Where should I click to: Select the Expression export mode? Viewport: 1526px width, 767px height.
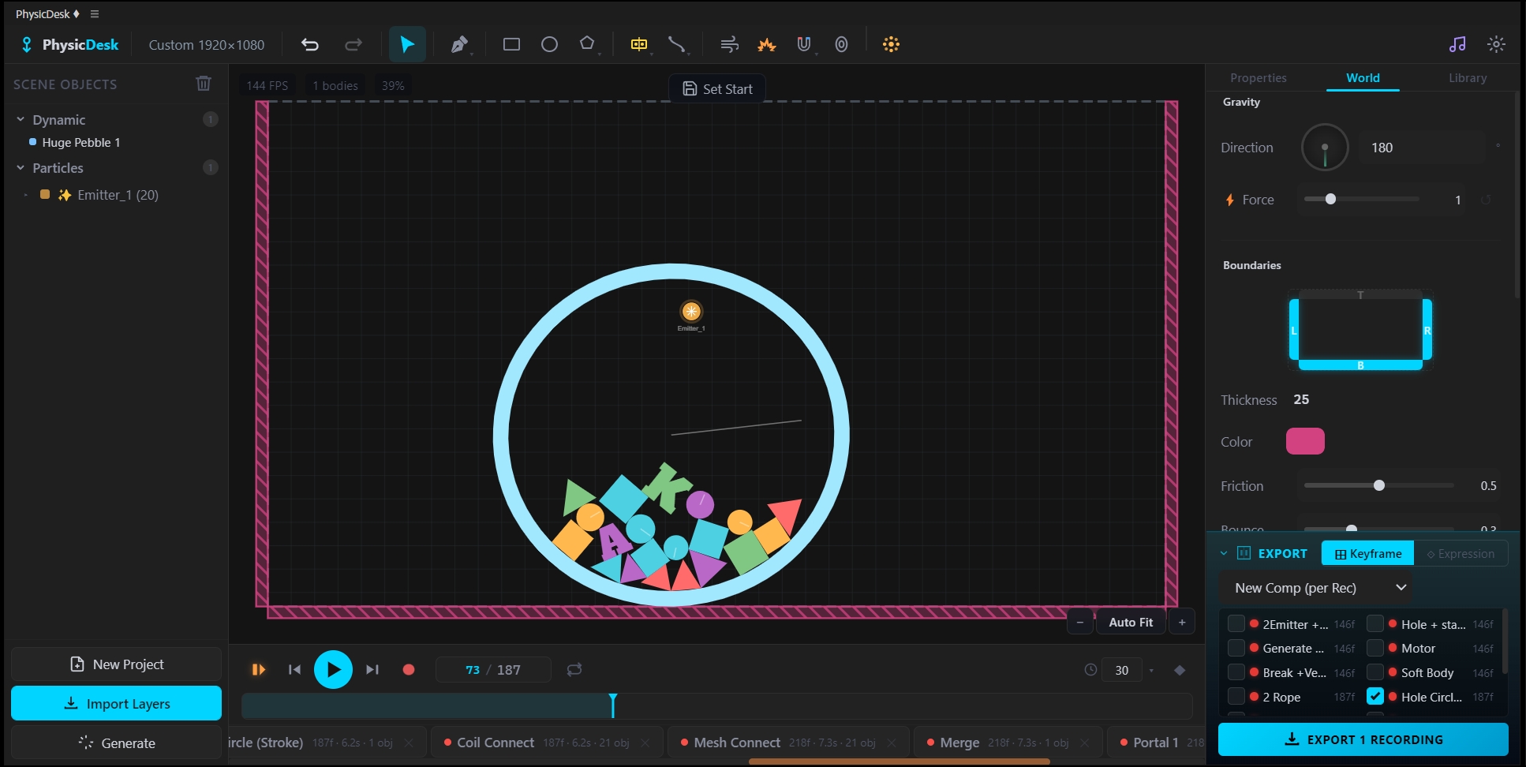pyautogui.click(x=1461, y=553)
